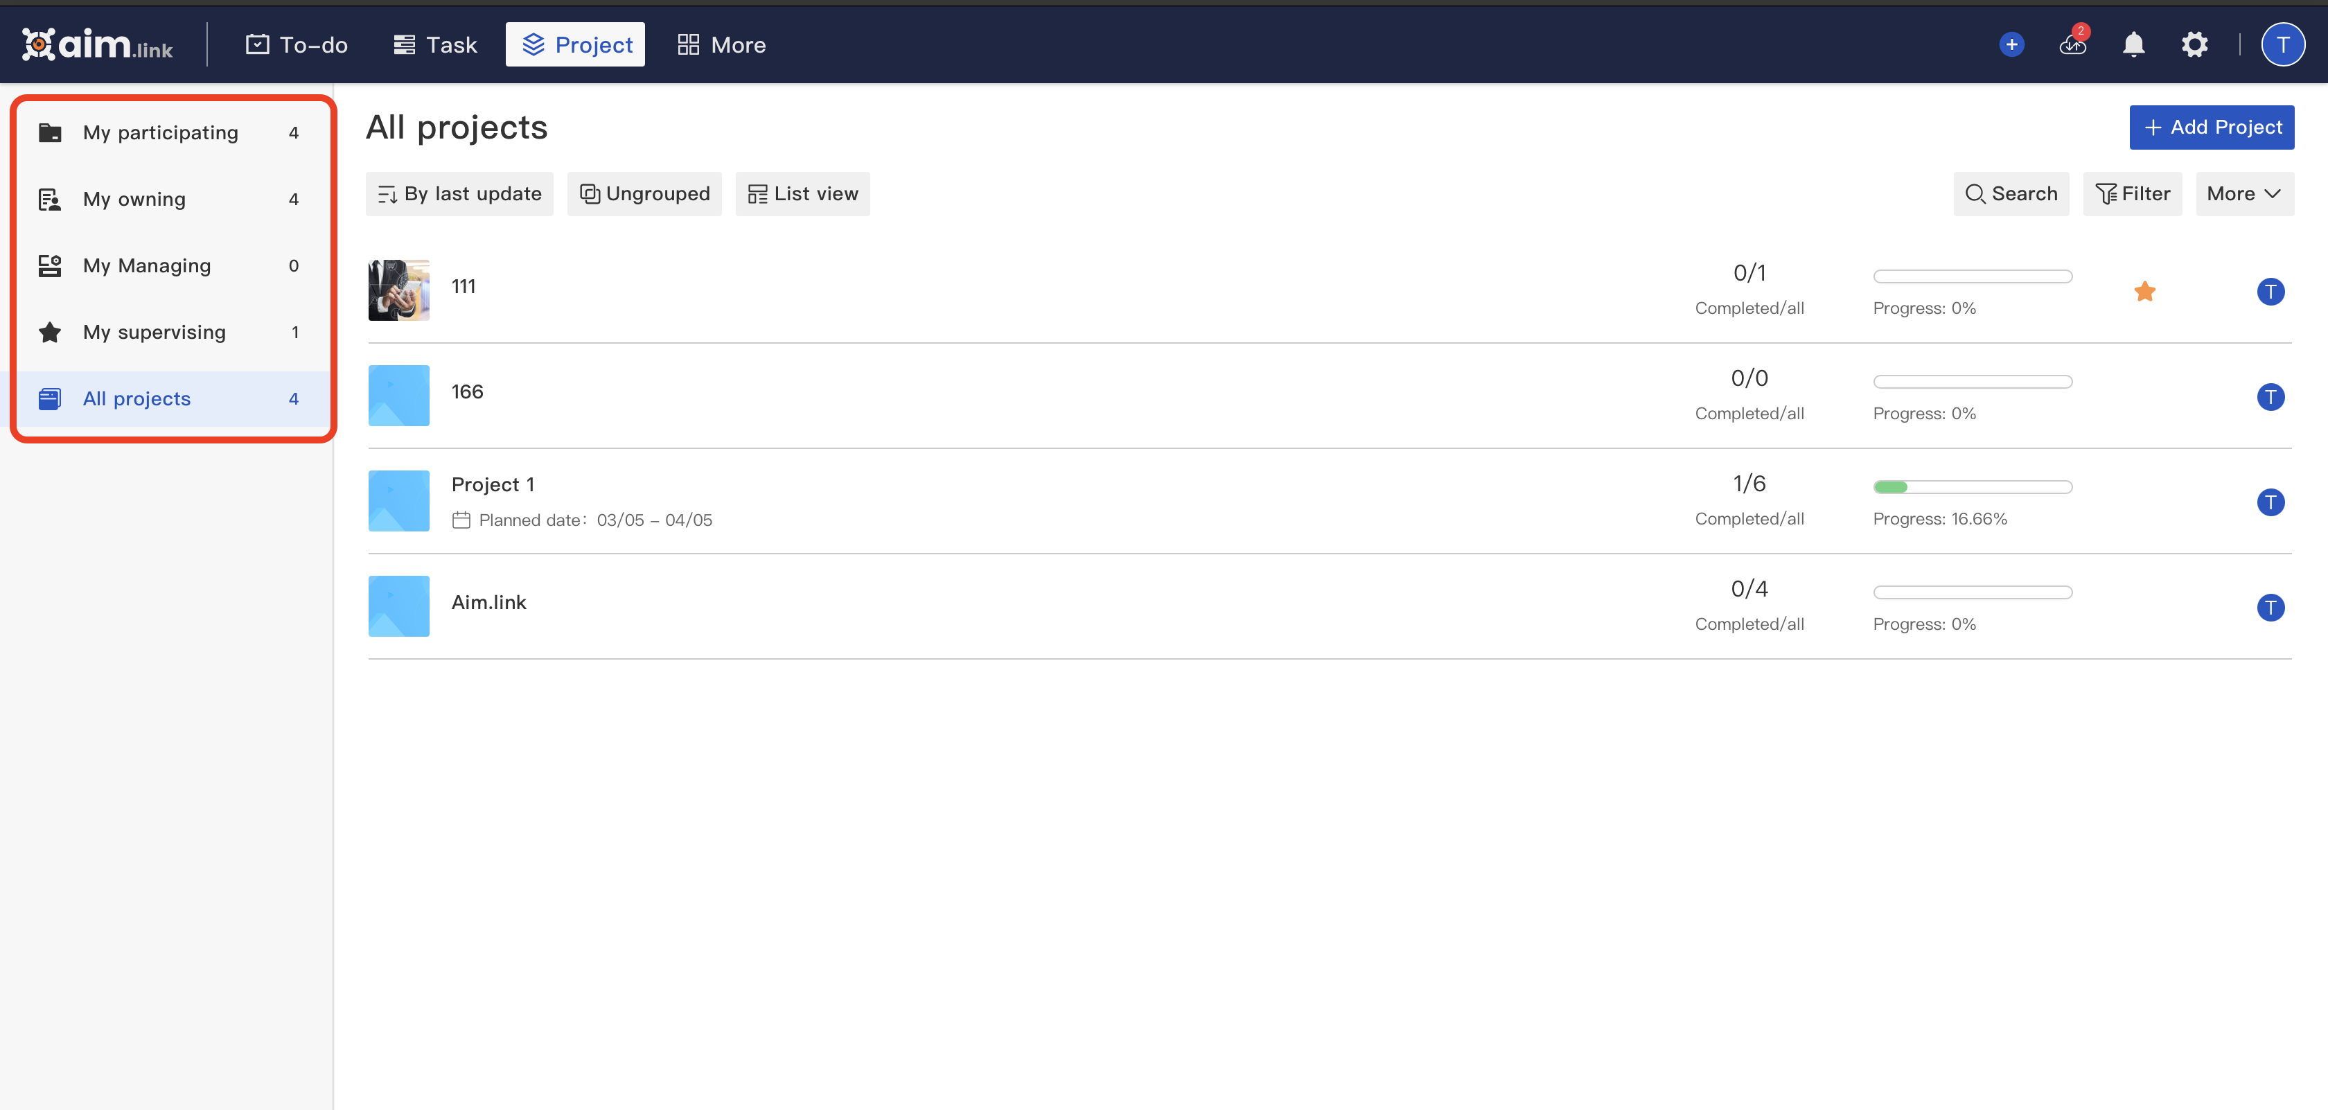Image resolution: width=2328 pixels, height=1110 pixels.
Task: Open the To-do section
Action: [x=297, y=44]
